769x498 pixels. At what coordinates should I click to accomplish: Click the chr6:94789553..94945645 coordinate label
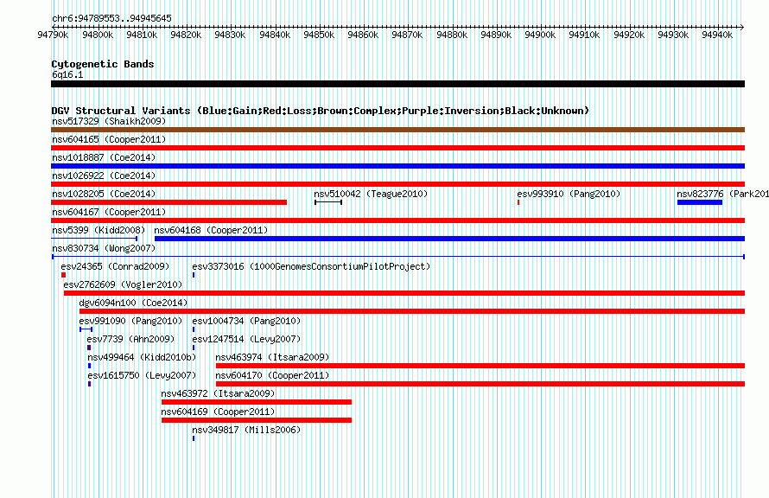click(x=111, y=18)
